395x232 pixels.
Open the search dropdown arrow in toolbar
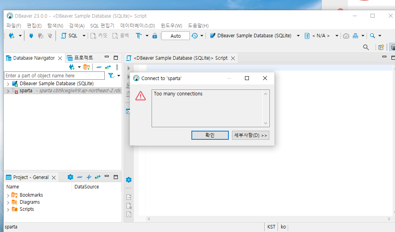coord(380,36)
